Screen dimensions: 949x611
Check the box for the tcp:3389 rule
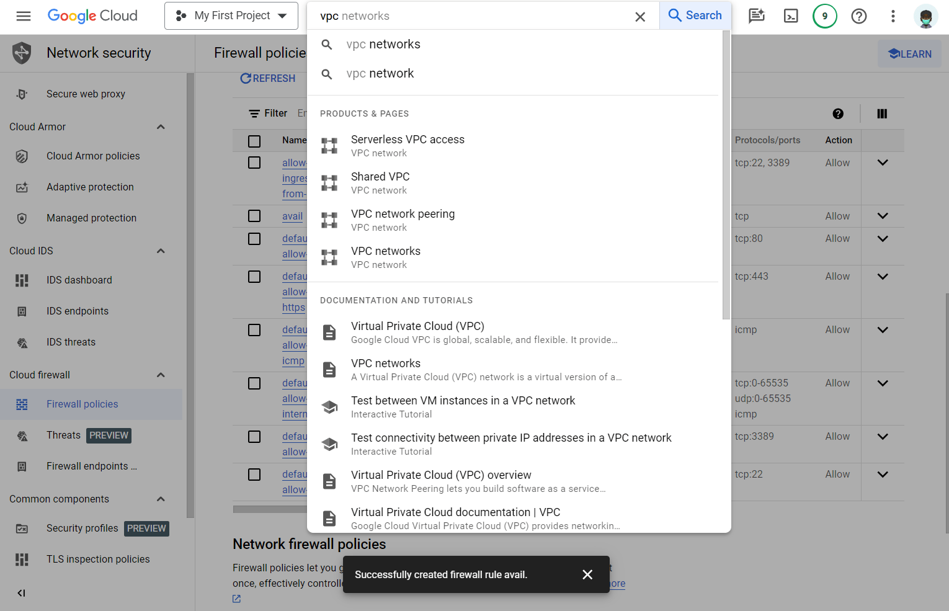[x=254, y=437]
